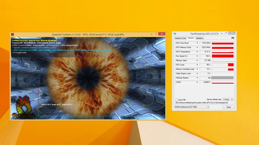Screen dimensions: 259x145
Task: Click the GPU-Z Close button
Action: tap(229, 107)
